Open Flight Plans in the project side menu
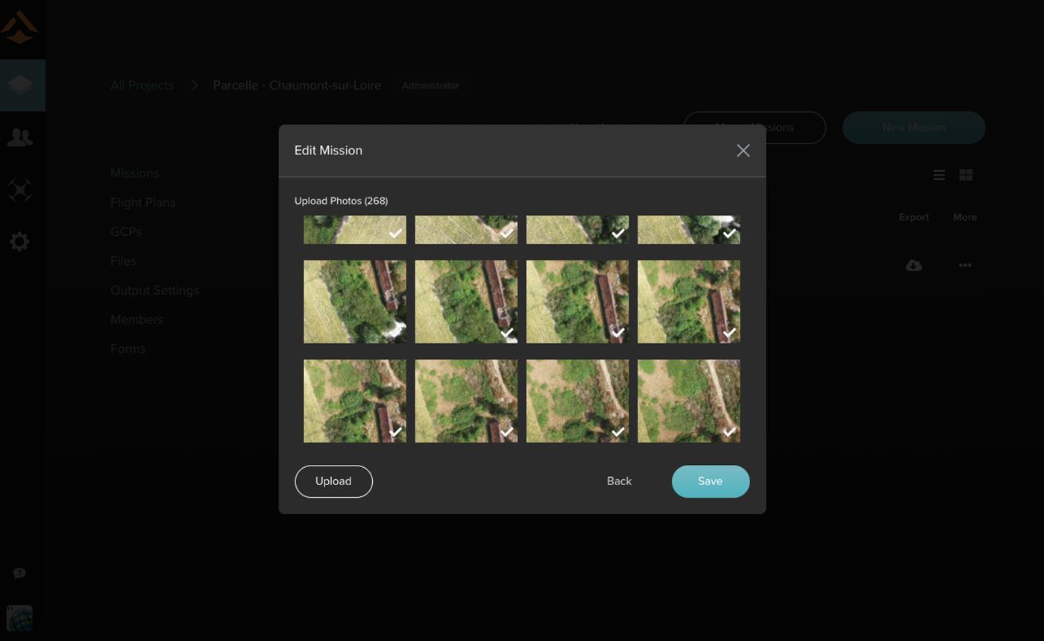Image resolution: width=1044 pixels, height=641 pixels. [143, 202]
